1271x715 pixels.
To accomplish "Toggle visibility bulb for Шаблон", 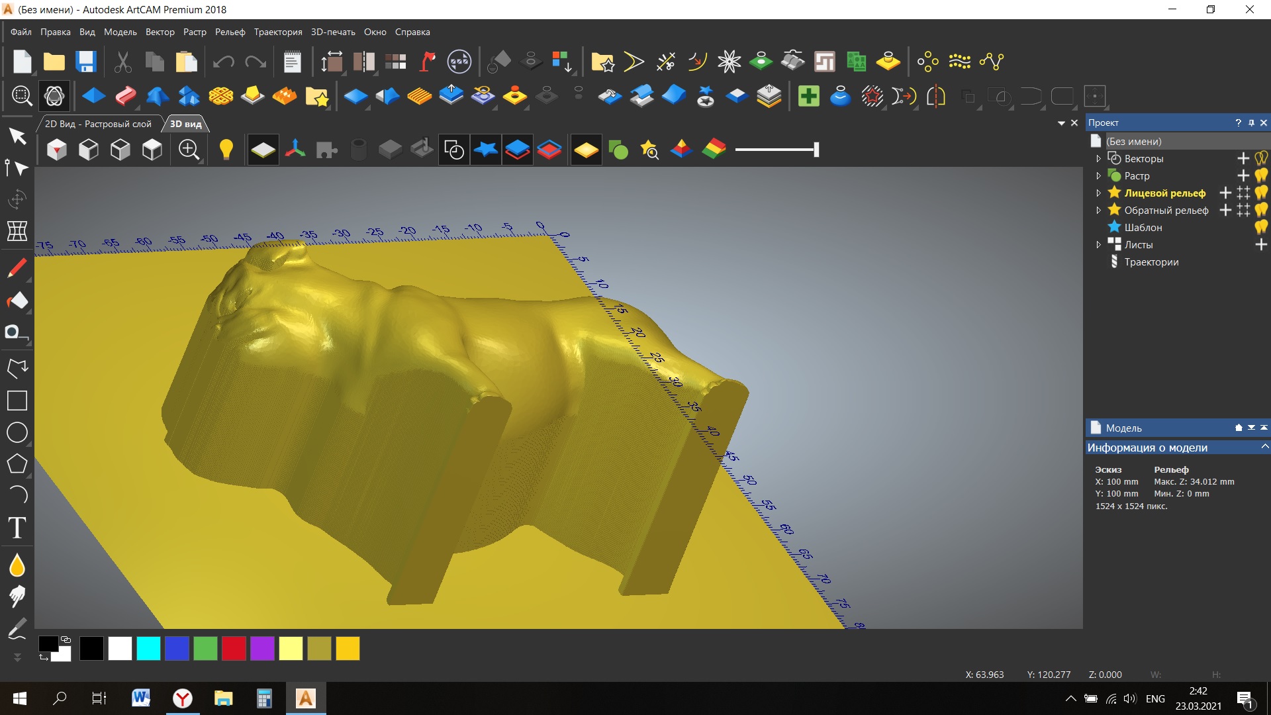I will point(1261,227).
